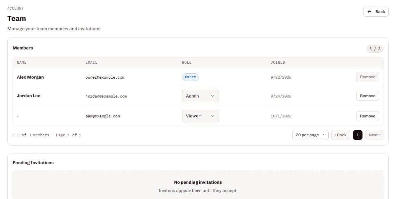The image size is (396, 199).
Task: Go to page 1 in pagination
Action: pyautogui.click(x=357, y=135)
